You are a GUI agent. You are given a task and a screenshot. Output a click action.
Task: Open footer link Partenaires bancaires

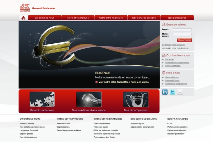[177, 127]
